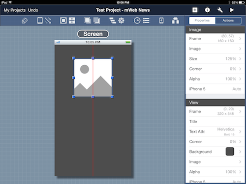Expand the Image source row

(x=215, y=49)
